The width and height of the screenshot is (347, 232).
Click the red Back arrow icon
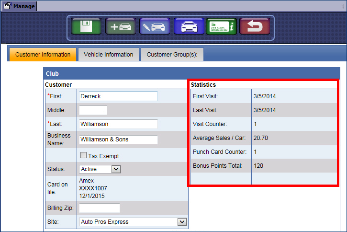pos(254,26)
